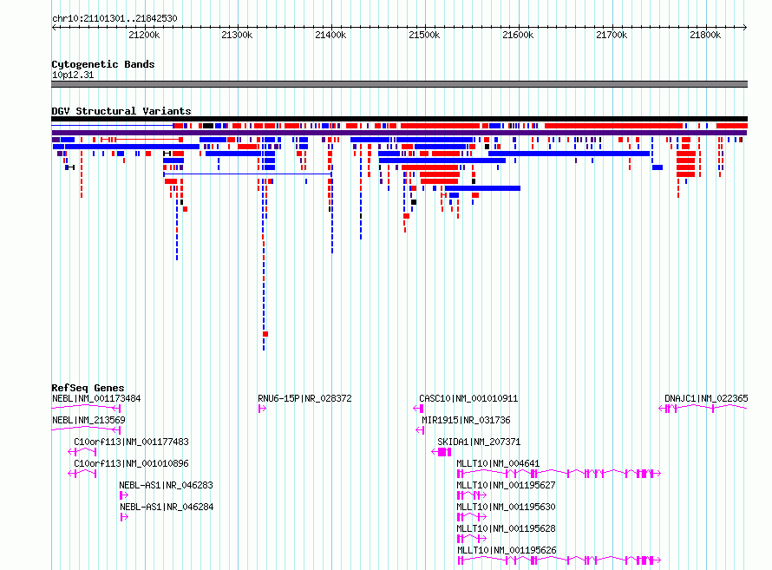Image resolution: width=772 pixels, height=570 pixels.
Task: Click the DNAJC1 transcript glyph
Action: point(703,409)
